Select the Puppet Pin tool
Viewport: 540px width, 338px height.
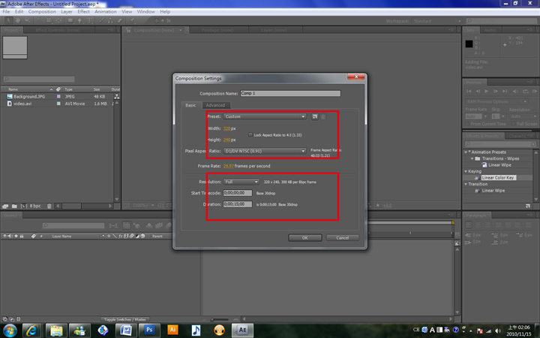(133, 21)
